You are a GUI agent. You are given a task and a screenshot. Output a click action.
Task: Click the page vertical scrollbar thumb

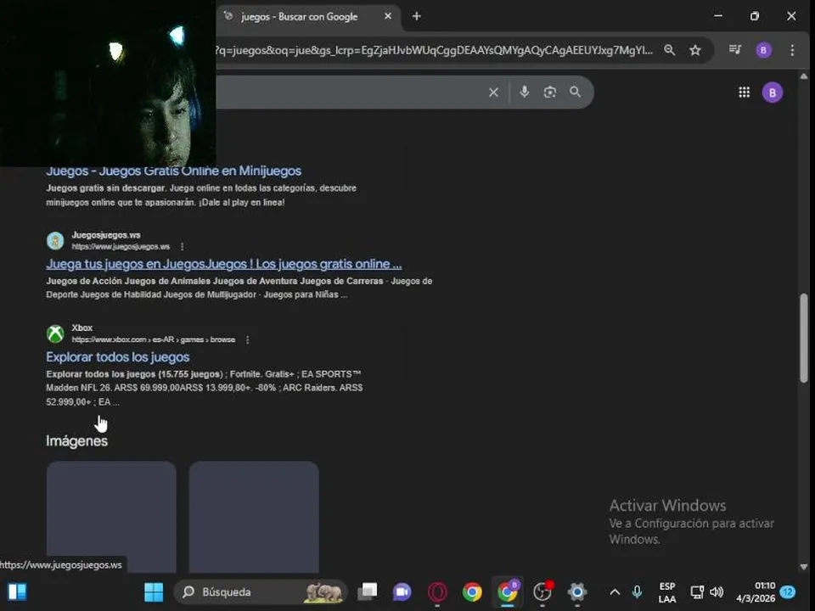tap(804, 338)
